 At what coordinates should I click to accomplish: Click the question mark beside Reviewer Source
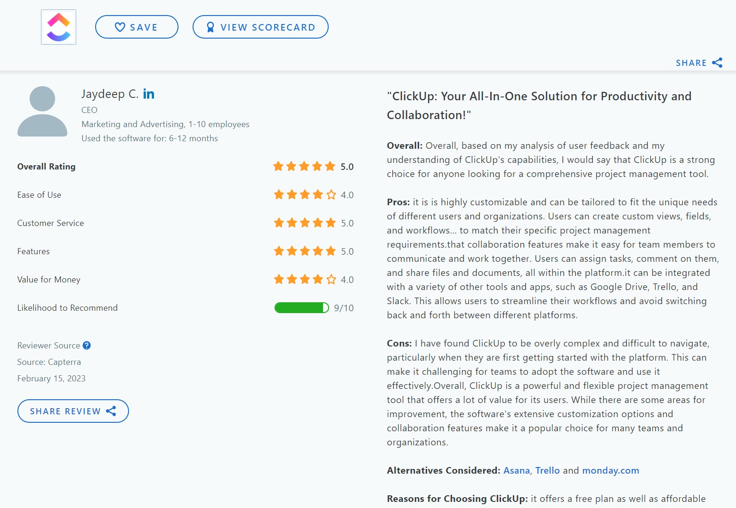tap(87, 345)
